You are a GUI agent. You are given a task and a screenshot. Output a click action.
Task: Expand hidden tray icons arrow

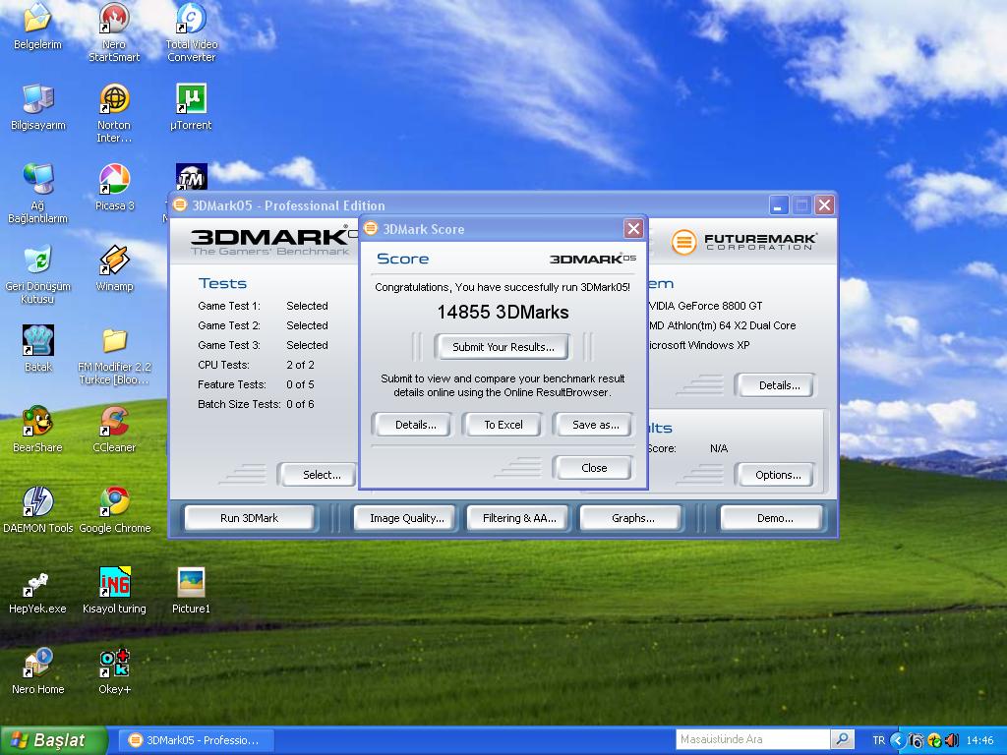(898, 740)
